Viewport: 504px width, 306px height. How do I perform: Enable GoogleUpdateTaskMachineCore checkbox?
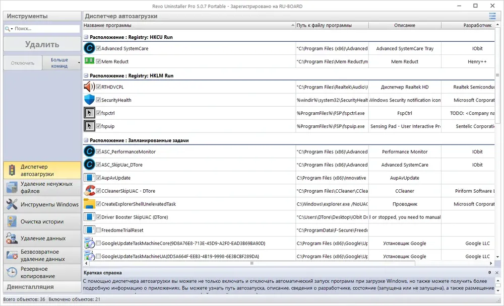(x=98, y=243)
